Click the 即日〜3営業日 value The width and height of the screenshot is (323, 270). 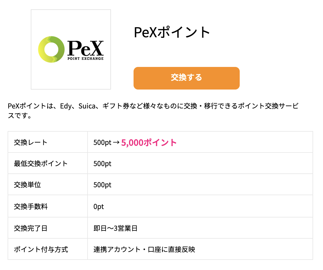pos(115,228)
